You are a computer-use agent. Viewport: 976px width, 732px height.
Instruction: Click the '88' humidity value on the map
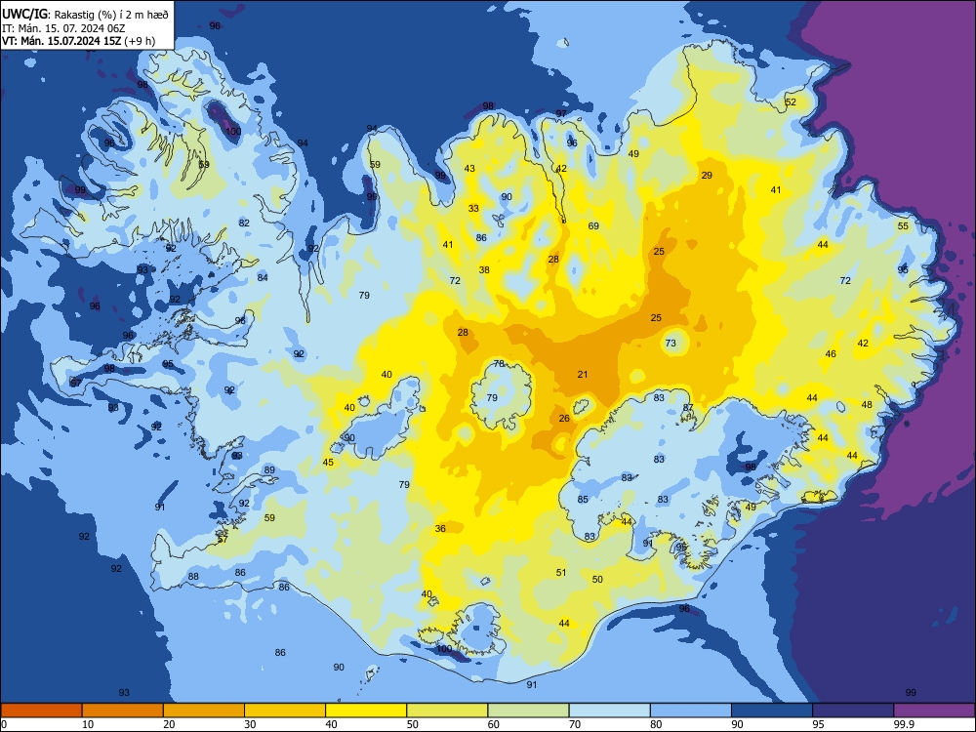tap(193, 577)
